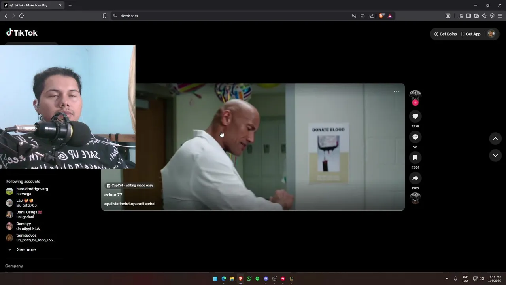506x285 pixels.
Task: Open hashtag #paratii
Action: [137, 204]
